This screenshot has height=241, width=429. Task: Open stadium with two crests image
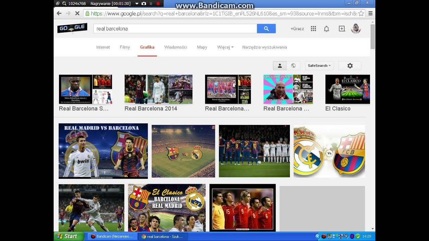183,151
